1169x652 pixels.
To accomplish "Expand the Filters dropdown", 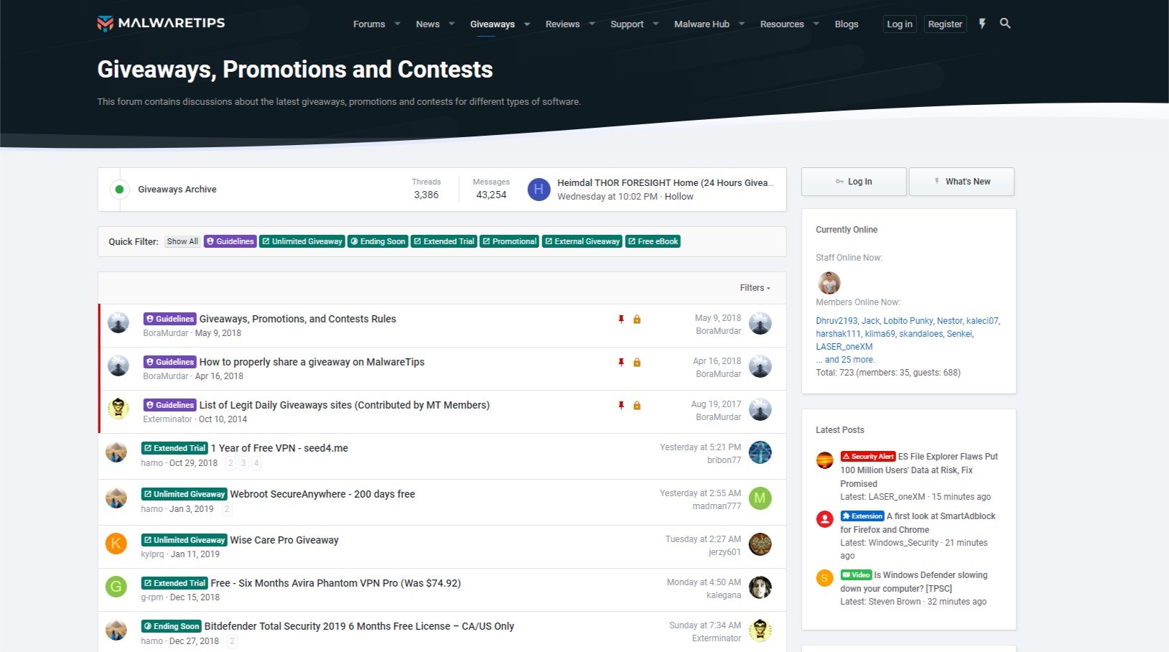I will 755,288.
